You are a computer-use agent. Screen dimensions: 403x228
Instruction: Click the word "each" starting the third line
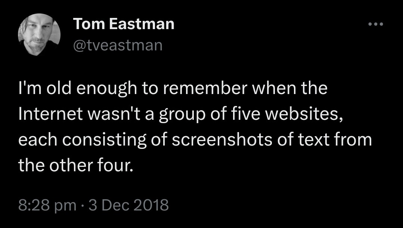(35, 140)
